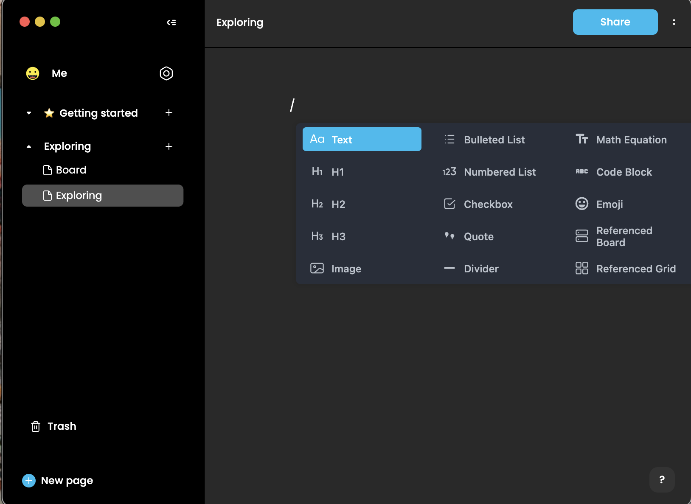Select Bulleted List from the slash menu
The width and height of the screenshot is (691, 504).
[494, 140]
